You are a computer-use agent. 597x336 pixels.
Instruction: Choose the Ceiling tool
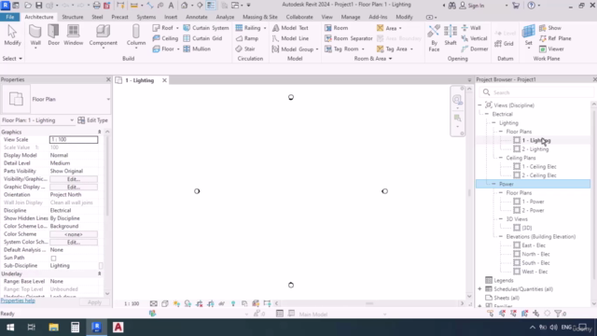tap(165, 38)
